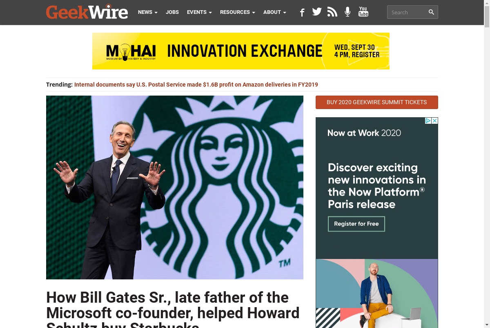This screenshot has height=328, width=490.
Task: Click Register for Free in the ad
Action: pyautogui.click(x=356, y=224)
